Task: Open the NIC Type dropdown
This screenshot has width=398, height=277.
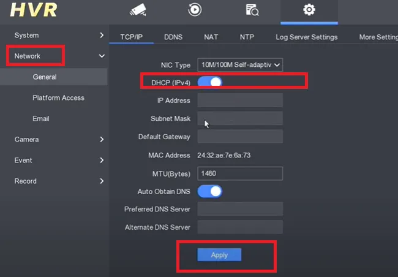Action: click(240, 65)
